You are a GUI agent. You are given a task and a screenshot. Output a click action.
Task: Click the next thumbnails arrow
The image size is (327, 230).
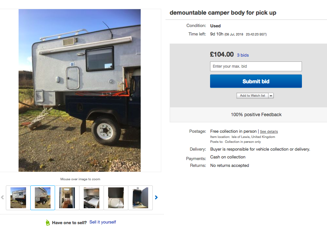click(x=156, y=197)
